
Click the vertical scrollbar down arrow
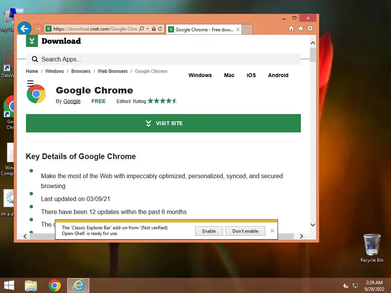(x=313, y=225)
